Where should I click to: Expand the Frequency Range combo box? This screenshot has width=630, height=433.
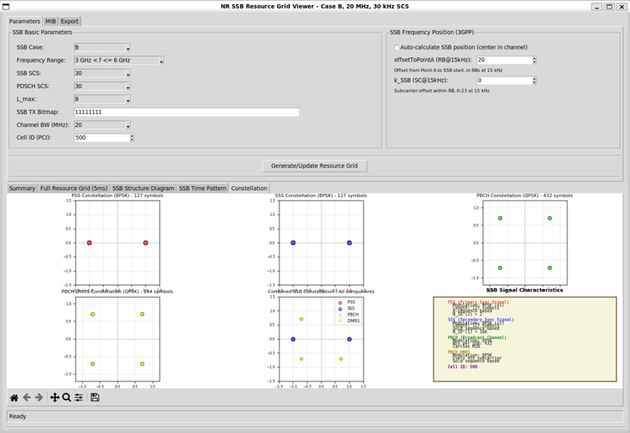(x=119, y=60)
